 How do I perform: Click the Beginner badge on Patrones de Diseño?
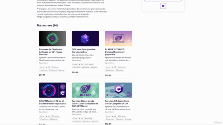pyautogui.click(x=62, y=70)
